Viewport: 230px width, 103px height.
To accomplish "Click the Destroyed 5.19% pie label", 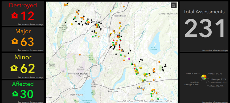I will click(219, 79).
